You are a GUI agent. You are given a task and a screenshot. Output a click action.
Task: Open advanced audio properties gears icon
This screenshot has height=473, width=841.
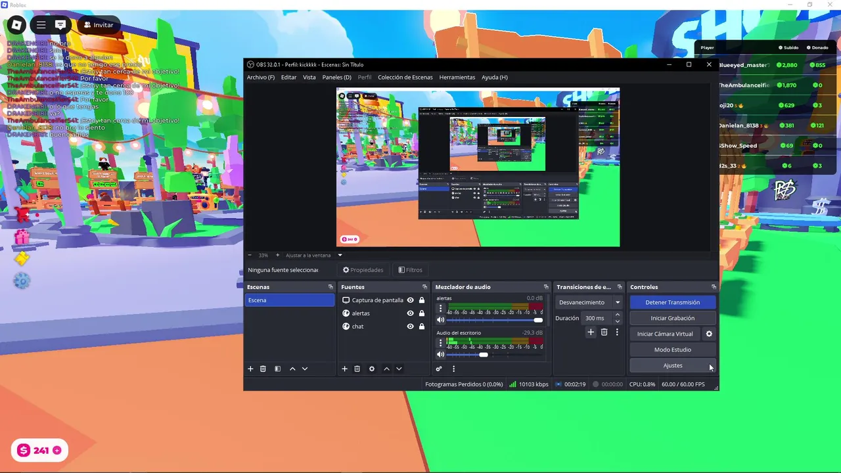coord(439,369)
